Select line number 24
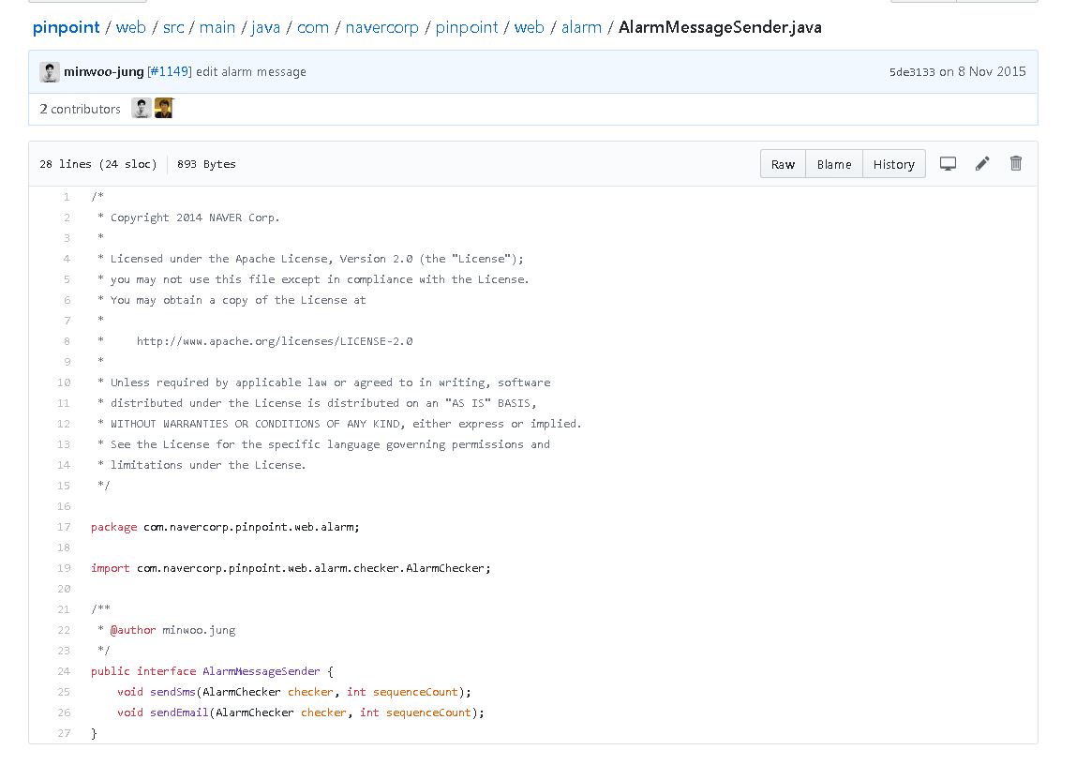This screenshot has height=780, width=1076. coord(64,671)
